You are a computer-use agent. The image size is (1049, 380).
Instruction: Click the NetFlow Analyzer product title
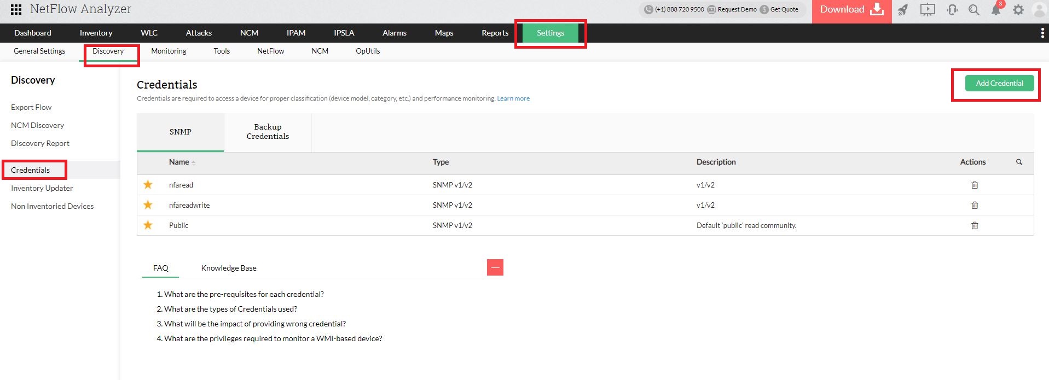pyautogui.click(x=80, y=9)
